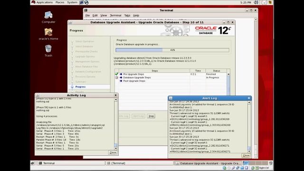This screenshot has width=304, height=171.
Task: Click the web browser launcher in top panel
Action: [x=86, y=2]
